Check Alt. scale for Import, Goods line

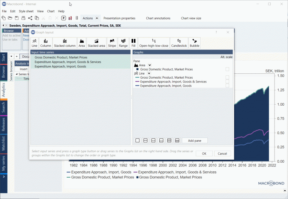(x=227, y=86)
